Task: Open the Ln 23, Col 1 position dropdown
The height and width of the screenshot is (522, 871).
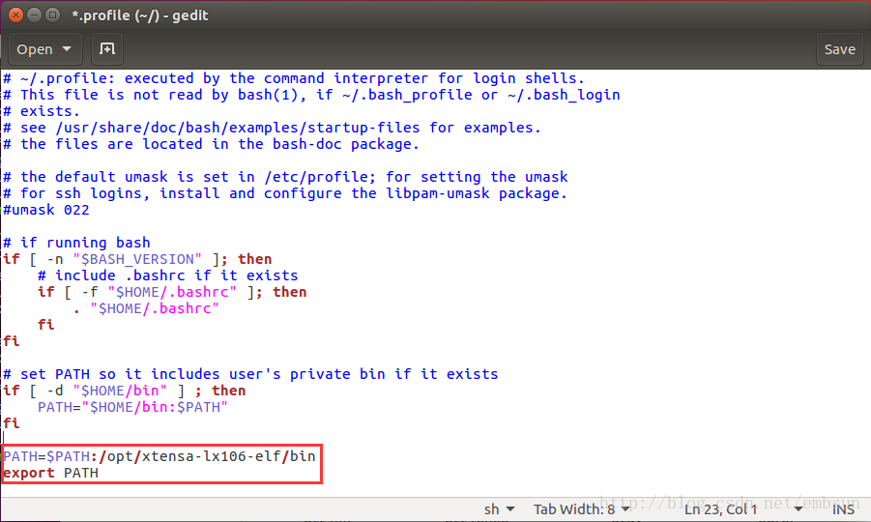Action: (x=743, y=509)
